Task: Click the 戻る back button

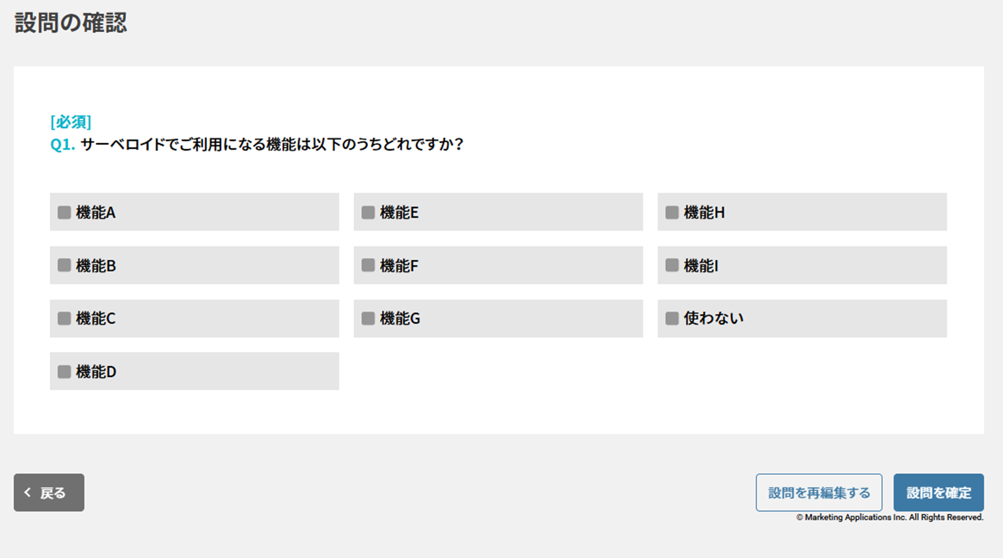Action: click(x=49, y=492)
